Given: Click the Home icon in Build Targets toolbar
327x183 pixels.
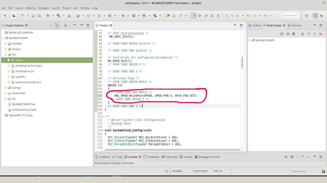Looking at the screenshot, I should pyautogui.click(x=302, y=34).
